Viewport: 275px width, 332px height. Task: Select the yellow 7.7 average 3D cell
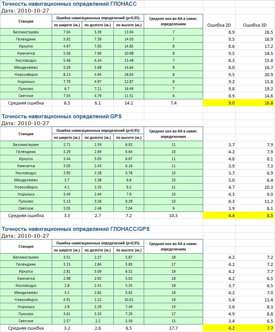point(255,328)
